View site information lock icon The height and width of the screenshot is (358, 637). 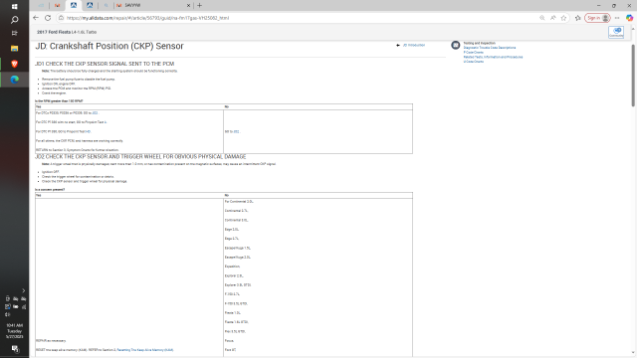click(61, 18)
